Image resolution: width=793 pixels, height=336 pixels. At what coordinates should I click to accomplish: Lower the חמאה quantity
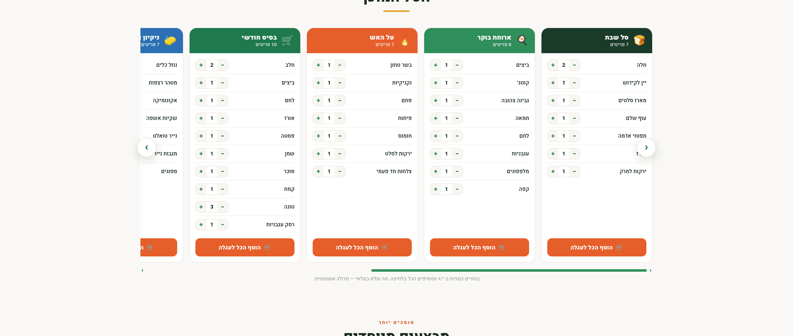tap(457, 118)
